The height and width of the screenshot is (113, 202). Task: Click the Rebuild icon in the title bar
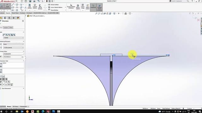coord(47,1)
